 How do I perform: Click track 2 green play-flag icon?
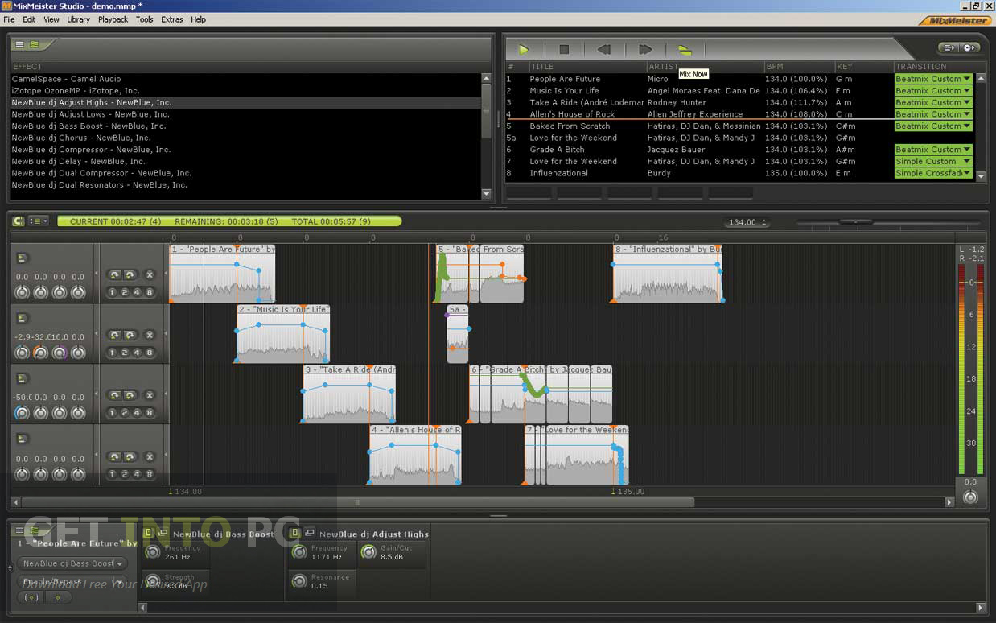pos(23,318)
